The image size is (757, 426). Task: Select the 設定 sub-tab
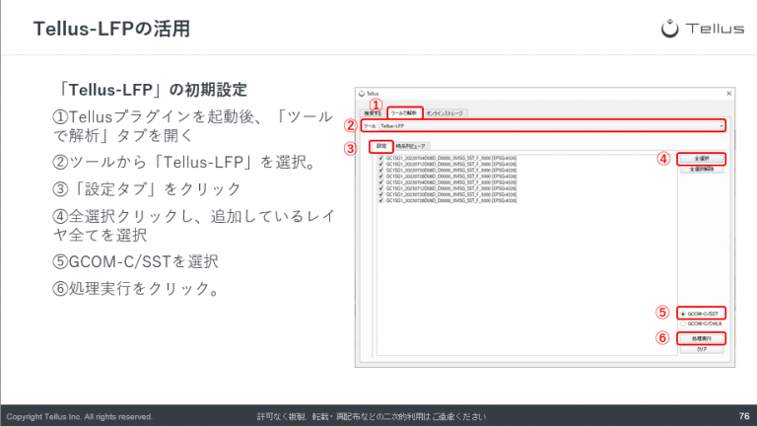pyautogui.click(x=381, y=146)
